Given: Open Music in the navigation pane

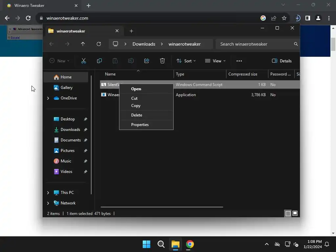Looking at the screenshot, I should click(x=66, y=161).
